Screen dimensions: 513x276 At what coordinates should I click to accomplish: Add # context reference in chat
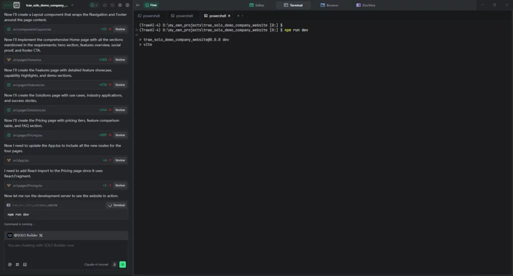click(x=18, y=264)
